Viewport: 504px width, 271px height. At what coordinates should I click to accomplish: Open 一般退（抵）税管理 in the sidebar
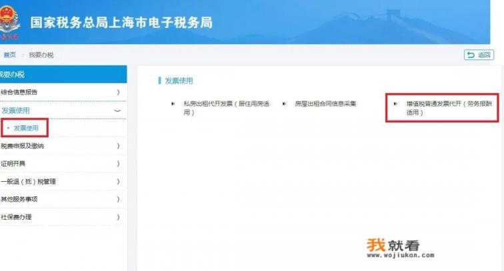click(28, 181)
